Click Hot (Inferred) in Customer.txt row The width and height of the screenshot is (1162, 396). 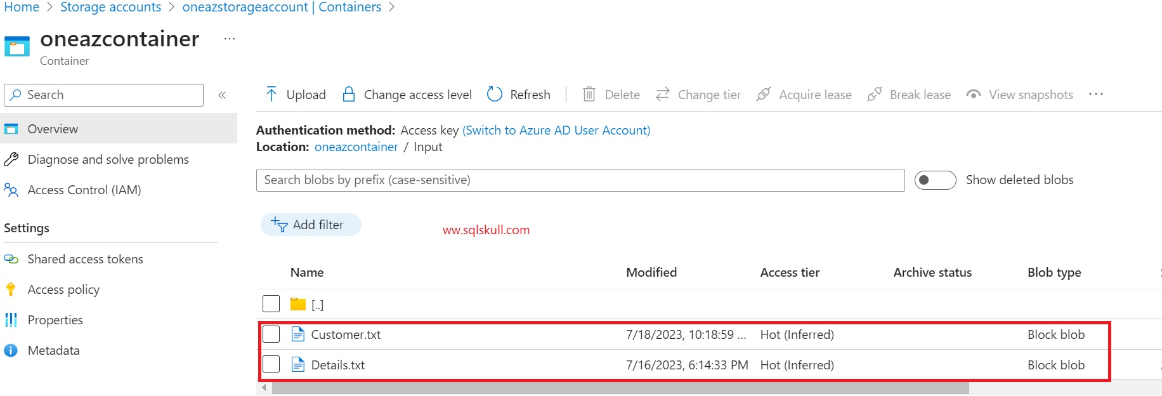click(797, 334)
